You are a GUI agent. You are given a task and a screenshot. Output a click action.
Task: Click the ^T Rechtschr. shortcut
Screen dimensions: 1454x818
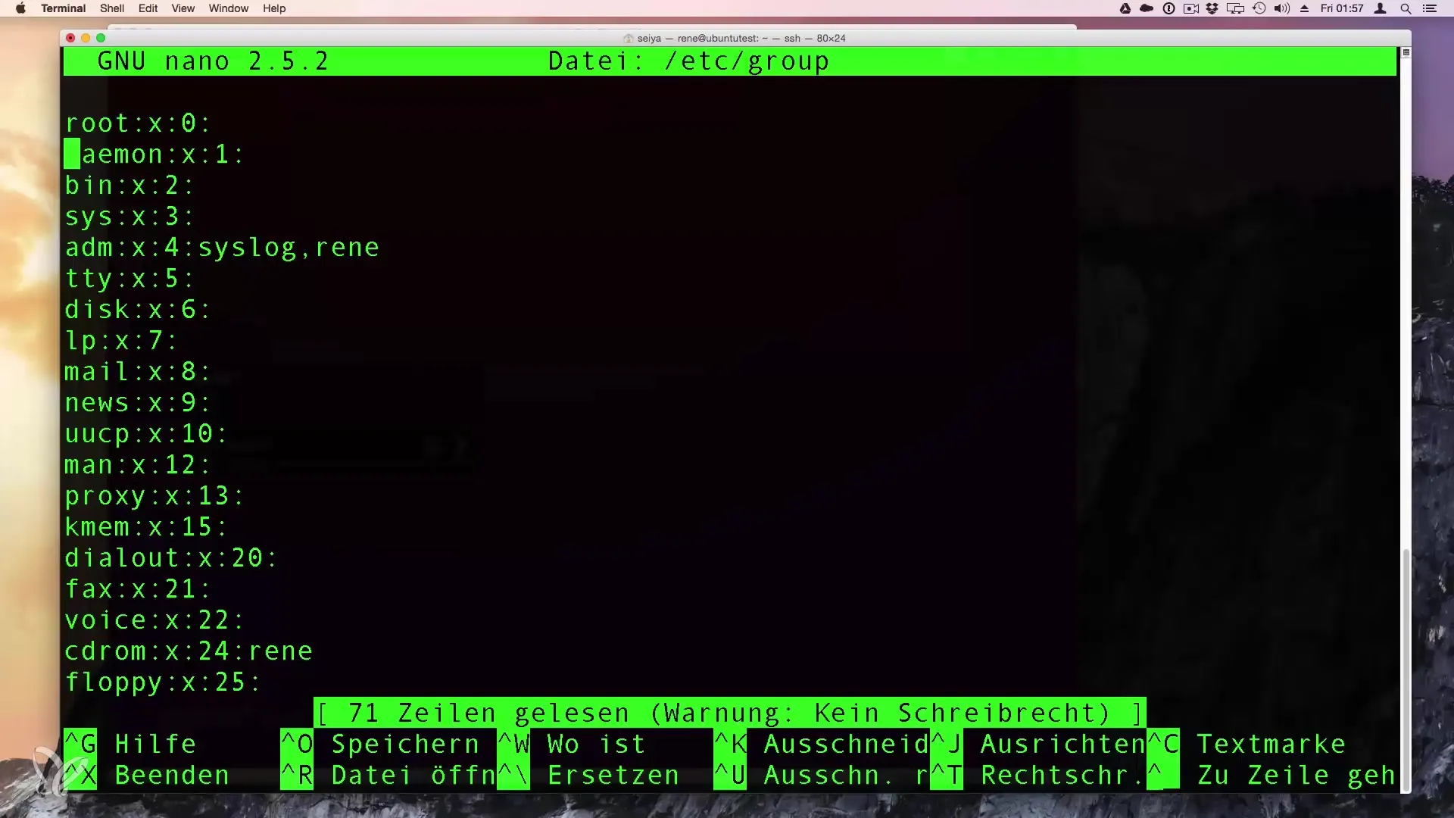coord(1038,775)
